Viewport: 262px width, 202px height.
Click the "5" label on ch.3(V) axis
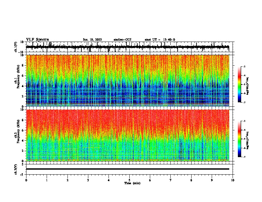[23, 164]
